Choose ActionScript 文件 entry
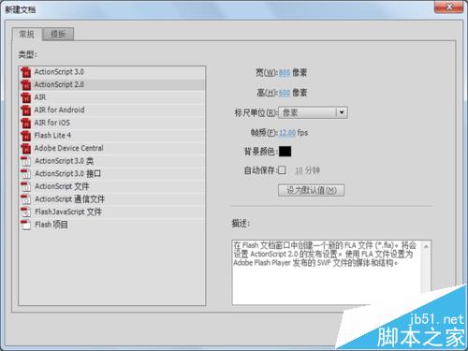 click(x=112, y=186)
